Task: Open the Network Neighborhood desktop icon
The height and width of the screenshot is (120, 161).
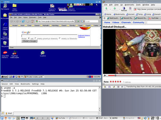Action: coord(5,36)
